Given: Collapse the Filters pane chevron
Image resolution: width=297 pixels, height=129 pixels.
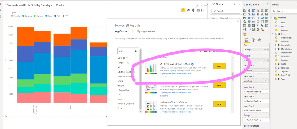Looking at the screenshot, I should (x=239, y=4).
